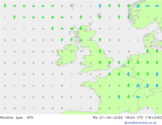Viewport: 162px width, 125px height.
Task: Open the weatheronline.co.uk copyright link
Action: [141, 123]
